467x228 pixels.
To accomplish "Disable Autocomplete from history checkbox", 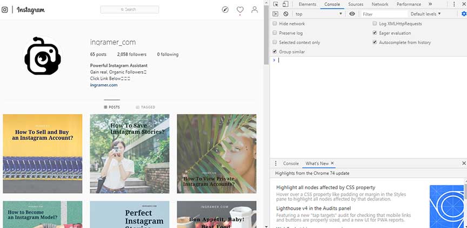I will (375, 42).
